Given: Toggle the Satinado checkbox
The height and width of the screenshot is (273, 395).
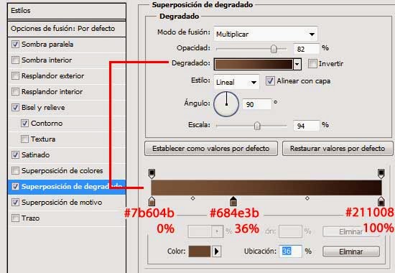Looking at the screenshot, I should click(15, 154).
